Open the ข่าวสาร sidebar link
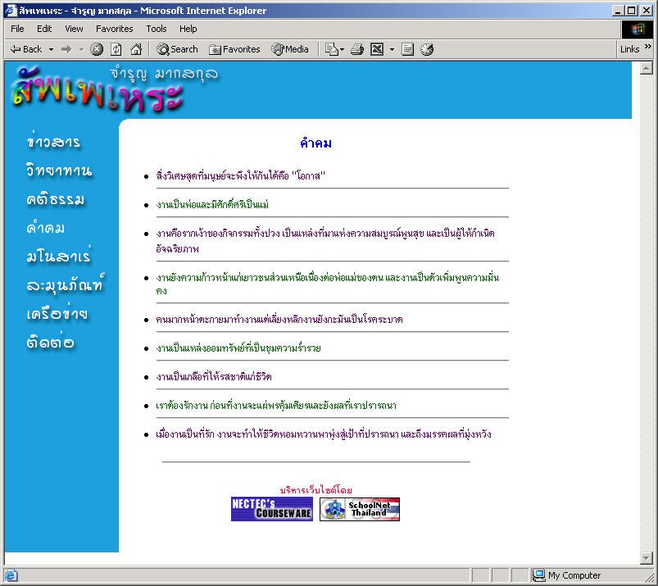Screen dimensions: 658x586 point(53,143)
